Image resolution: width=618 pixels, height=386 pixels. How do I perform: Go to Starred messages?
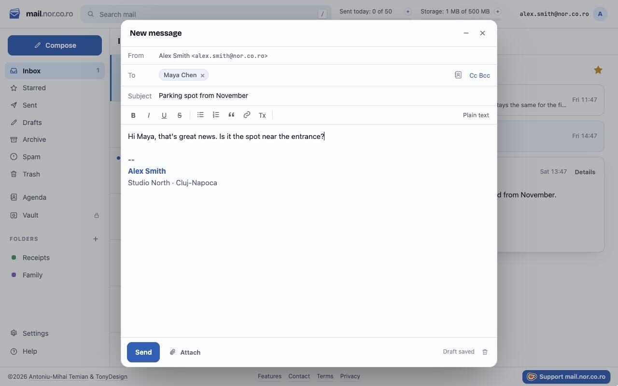(55, 88)
